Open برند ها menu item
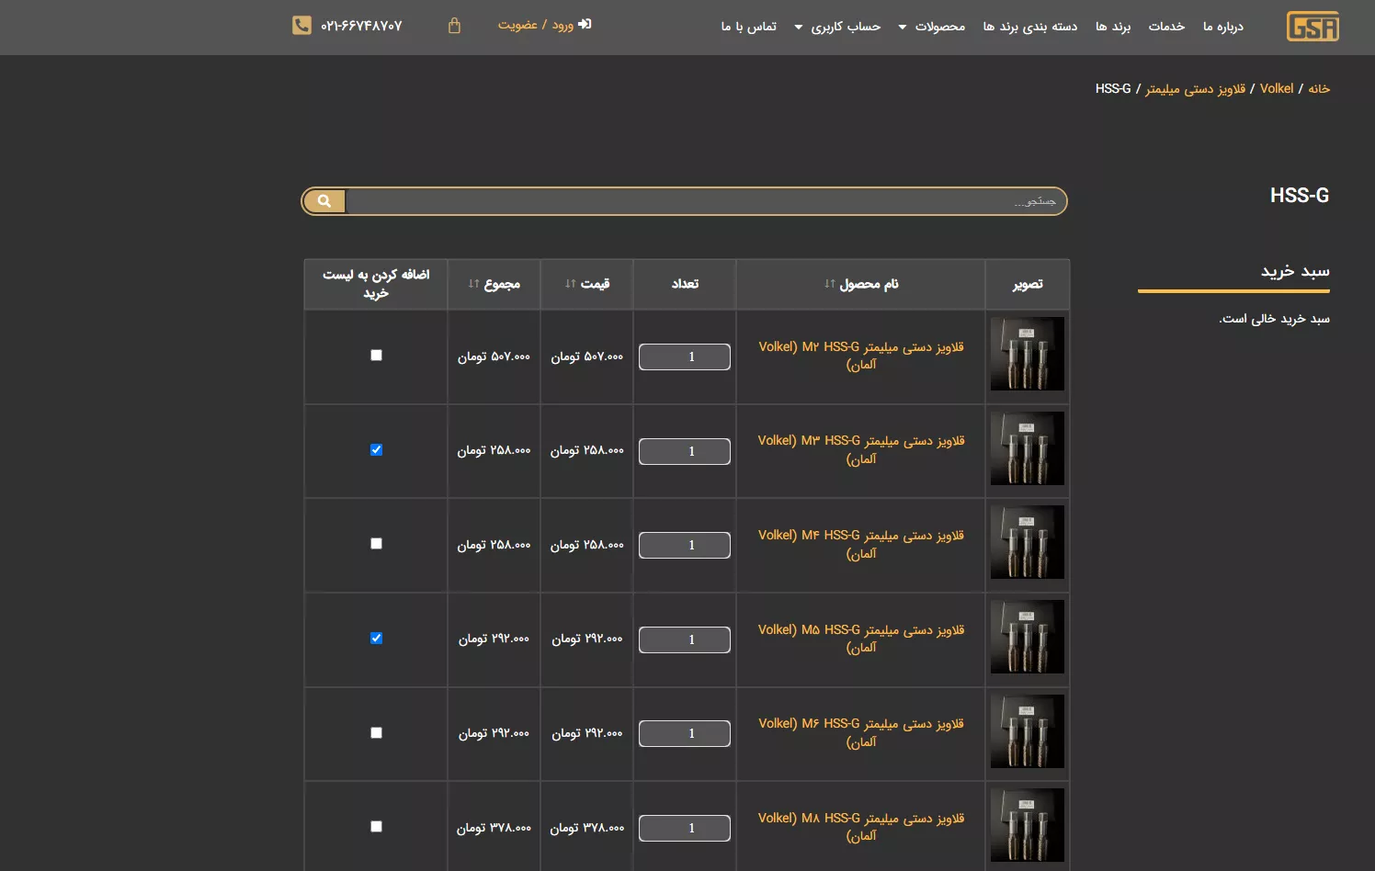 coord(1113,27)
